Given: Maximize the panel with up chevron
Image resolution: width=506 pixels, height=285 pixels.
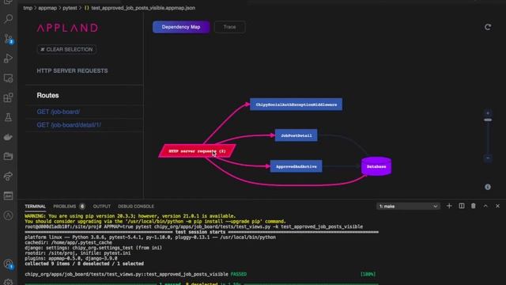Looking at the screenshot, I should pos(485,206).
